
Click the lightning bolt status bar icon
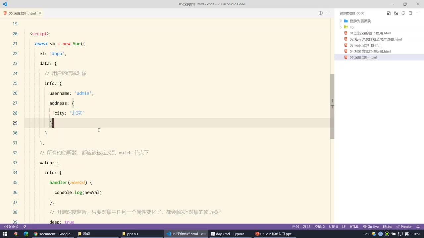coord(25,227)
